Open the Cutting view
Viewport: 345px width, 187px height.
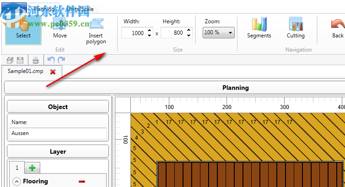point(296,28)
